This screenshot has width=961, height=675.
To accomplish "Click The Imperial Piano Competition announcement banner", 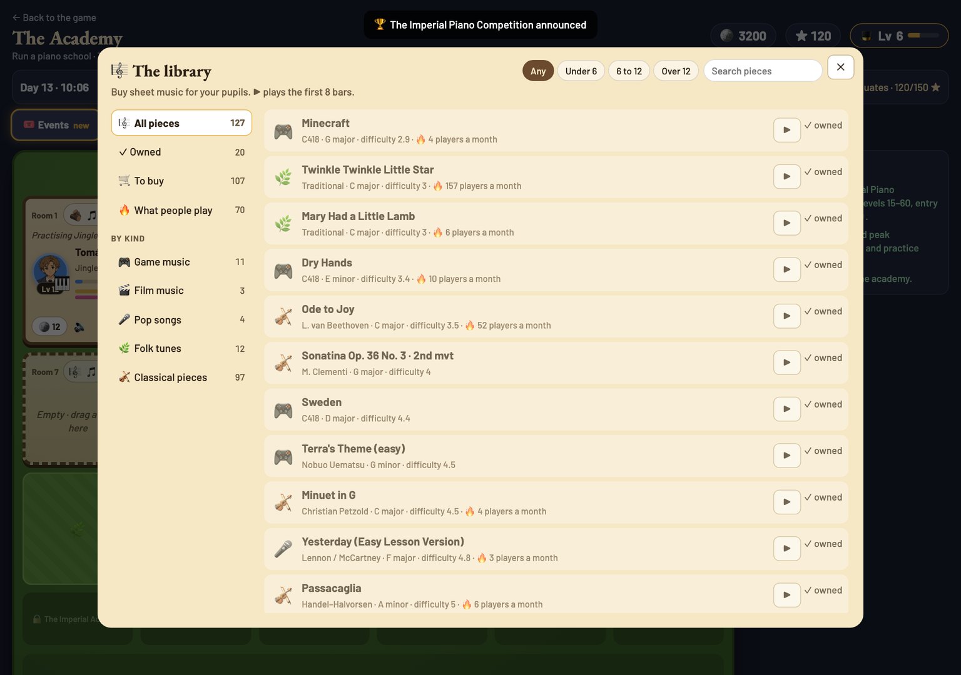I will coord(480,25).
